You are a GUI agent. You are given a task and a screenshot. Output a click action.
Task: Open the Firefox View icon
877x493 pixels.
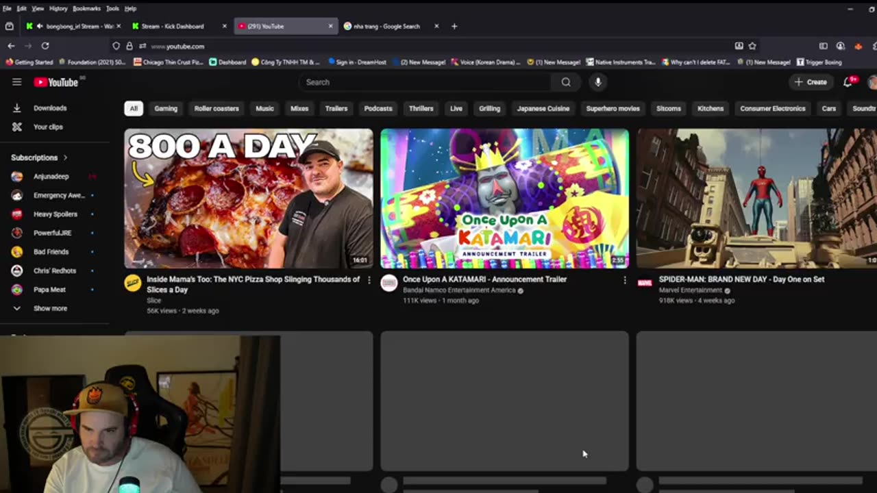tap(9, 26)
